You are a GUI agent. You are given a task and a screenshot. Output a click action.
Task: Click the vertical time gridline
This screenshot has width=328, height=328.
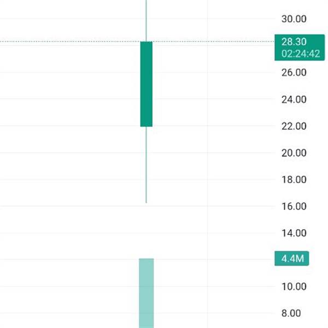207,164
